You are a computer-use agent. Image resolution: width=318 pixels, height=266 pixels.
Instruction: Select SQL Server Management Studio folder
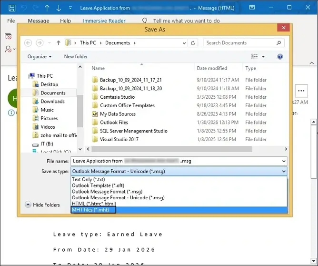[134, 131]
